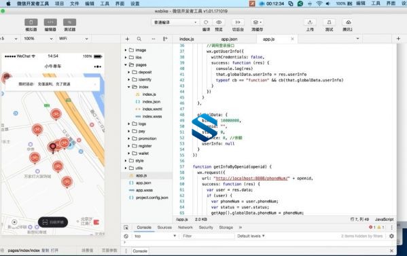Click the switch-to-background icon
The width and height of the screenshot is (407, 256).
(x=238, y=22)
